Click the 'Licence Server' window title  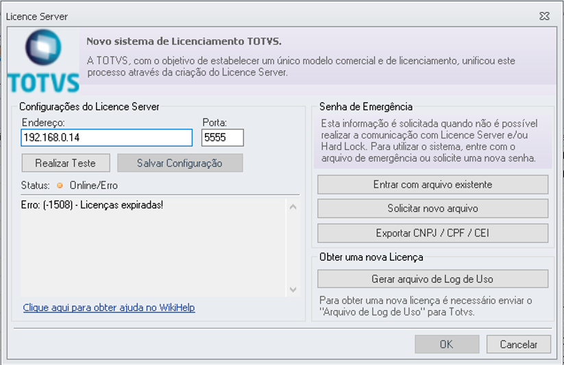37,16
